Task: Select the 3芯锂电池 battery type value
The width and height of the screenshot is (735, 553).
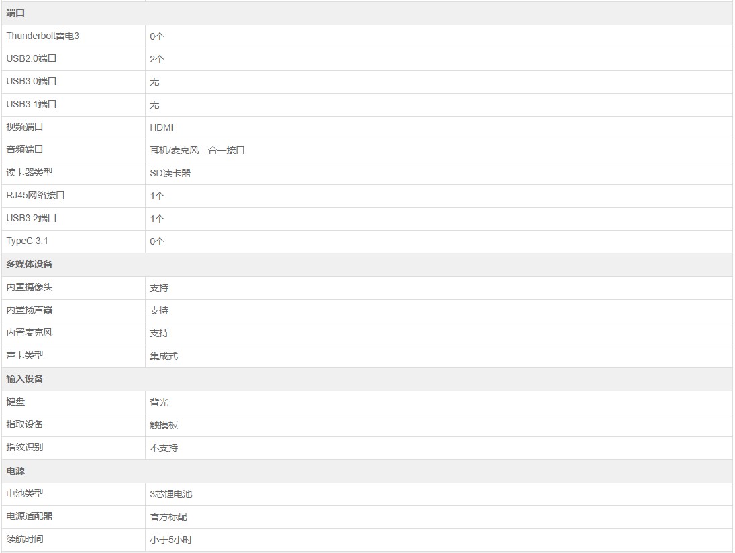Action: coord(171,494)
